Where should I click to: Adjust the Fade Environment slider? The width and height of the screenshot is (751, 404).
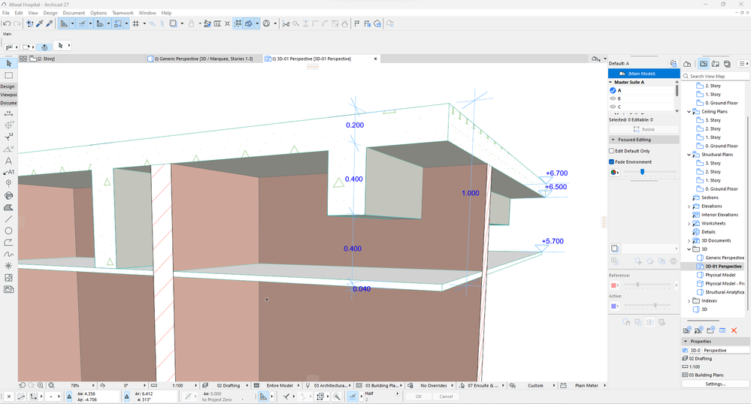pos(642,172)
